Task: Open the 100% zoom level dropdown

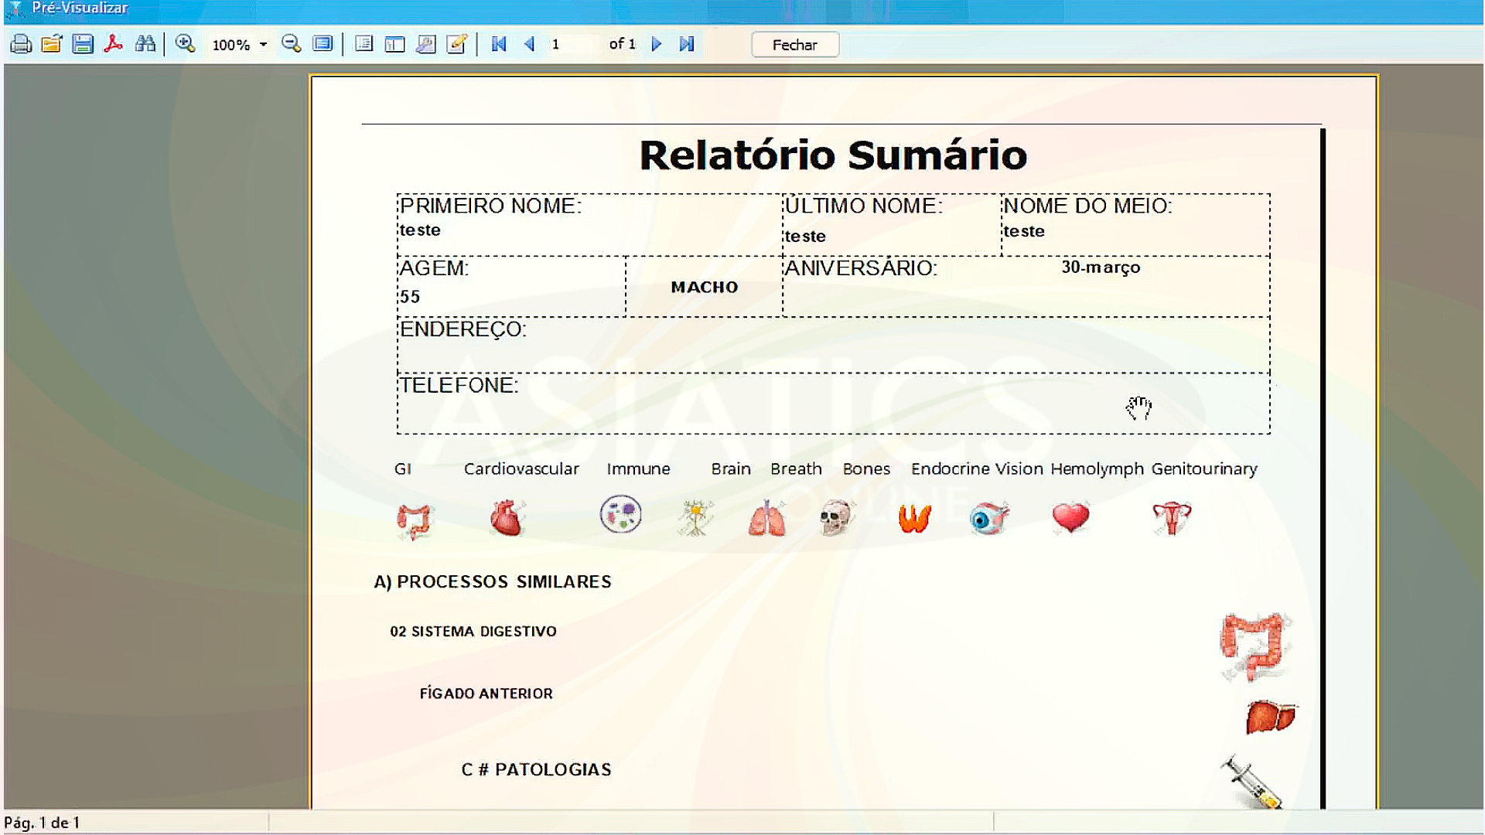Action: [263, 45]
